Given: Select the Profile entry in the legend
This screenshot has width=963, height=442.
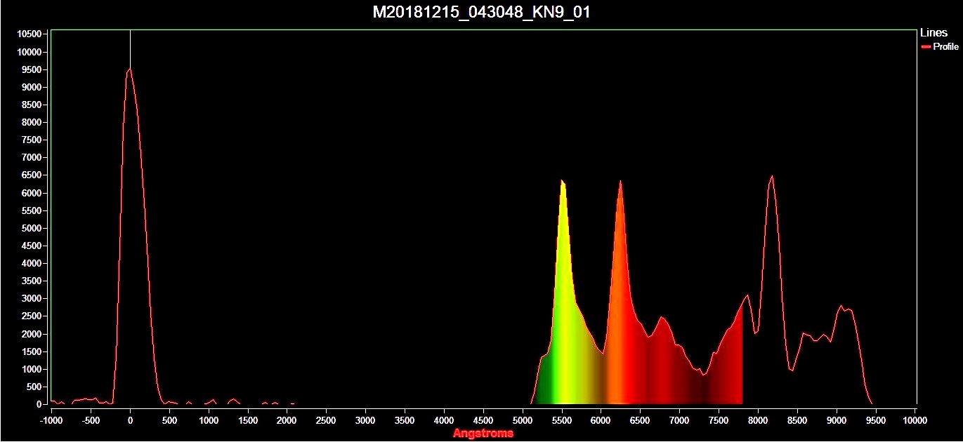Looking at the screenshot, I should [945, 47].
